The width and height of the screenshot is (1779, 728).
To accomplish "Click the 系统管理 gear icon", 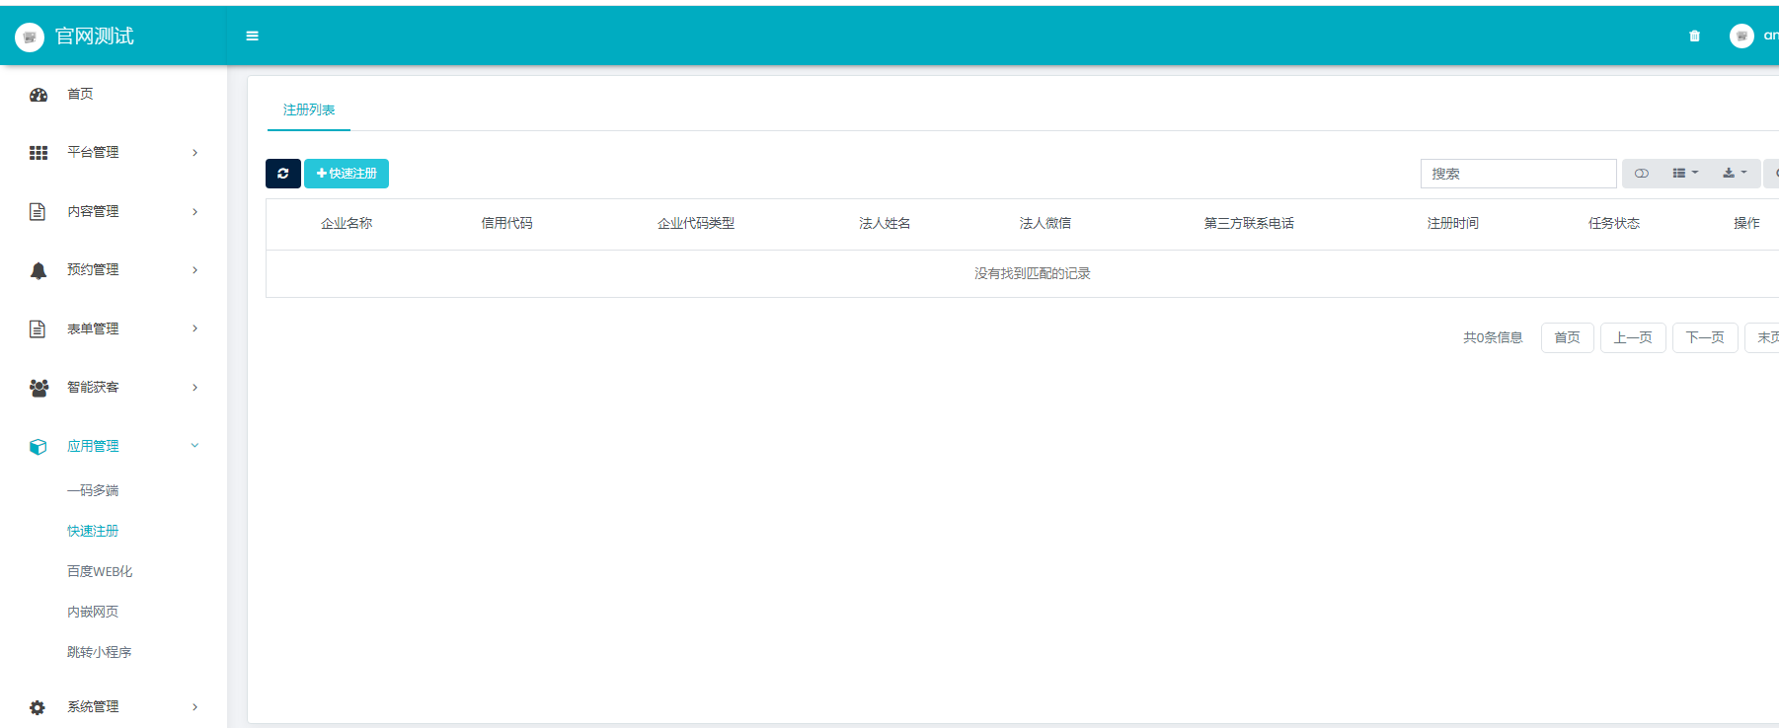I will pos(38,707).
